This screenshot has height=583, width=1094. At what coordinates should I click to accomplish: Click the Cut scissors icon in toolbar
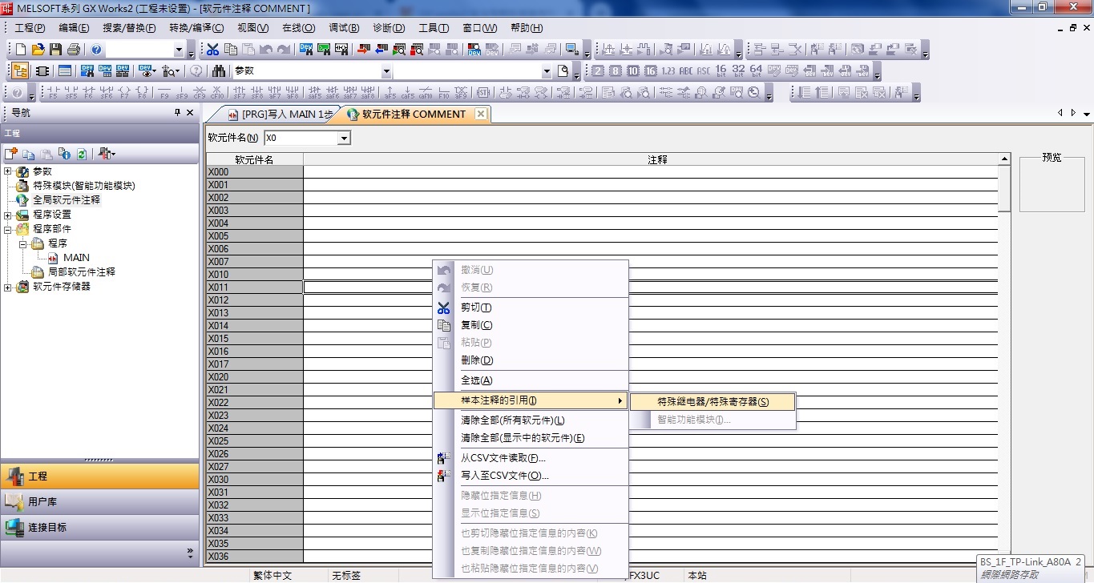[x=213, y=50]
